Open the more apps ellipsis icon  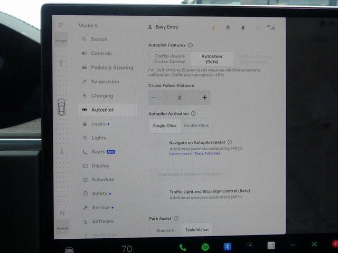[293, 245]
